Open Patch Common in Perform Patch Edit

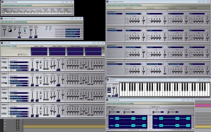click(5, 12)
